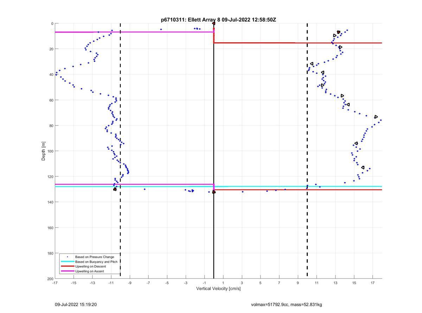Click the triangle marker near 94 m depth
422x313 pixels.
click(x=356, y=143)
